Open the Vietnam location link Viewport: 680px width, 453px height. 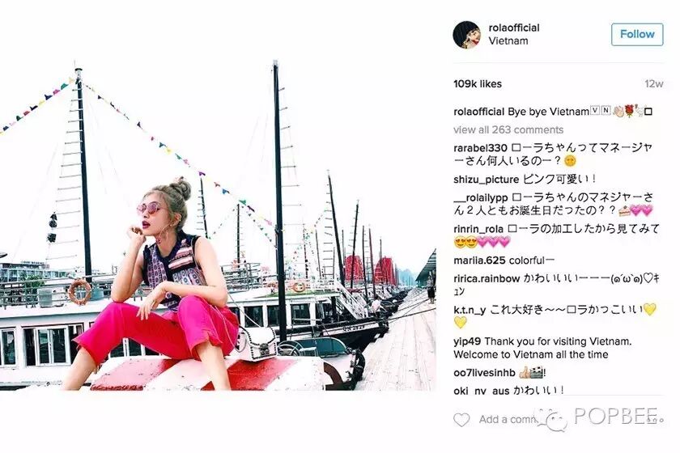508,40
